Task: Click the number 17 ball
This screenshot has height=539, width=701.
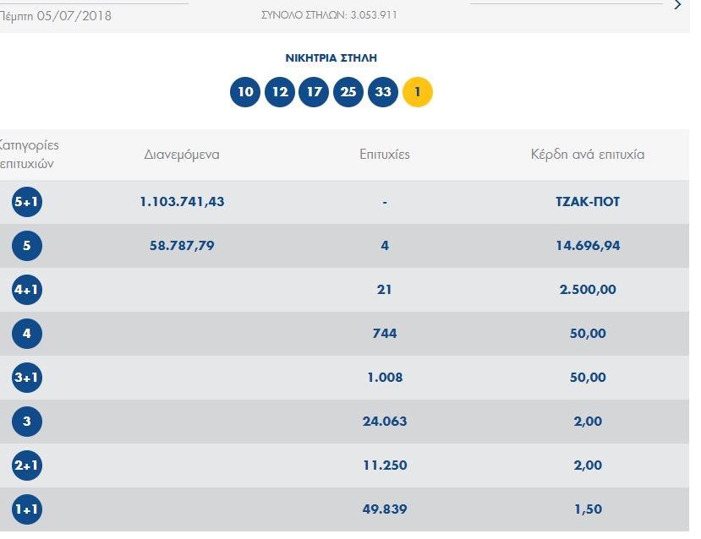Action: point(314,92)
